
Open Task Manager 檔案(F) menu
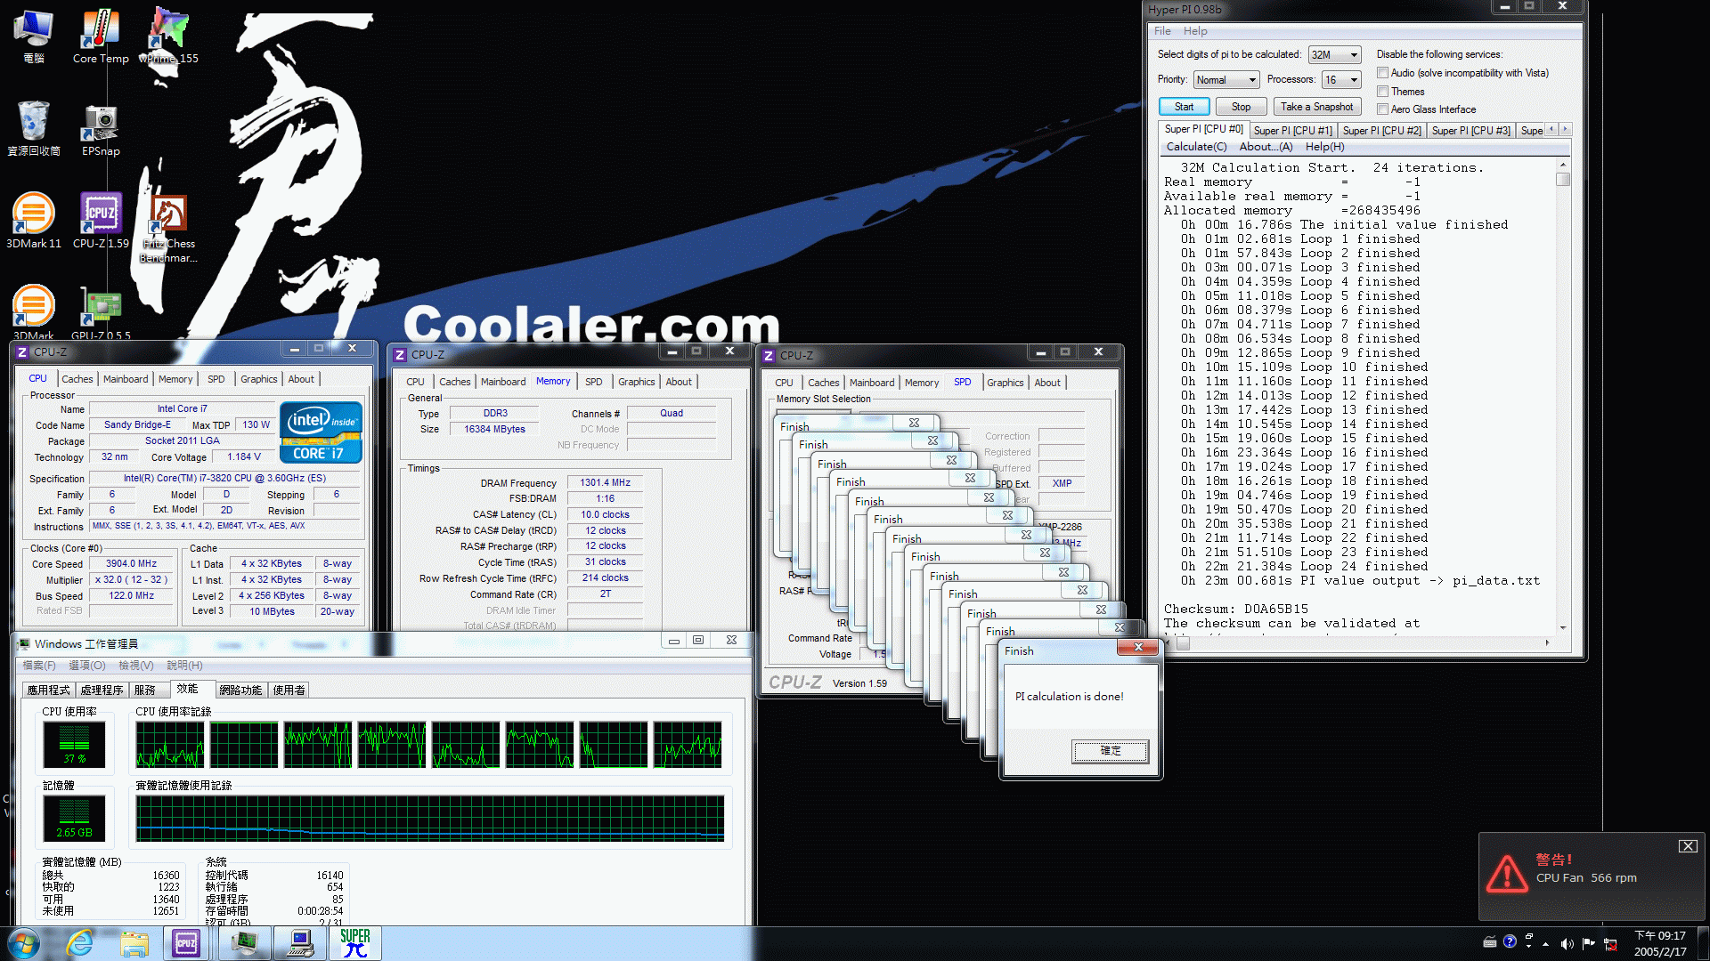[x=39, y=666]
